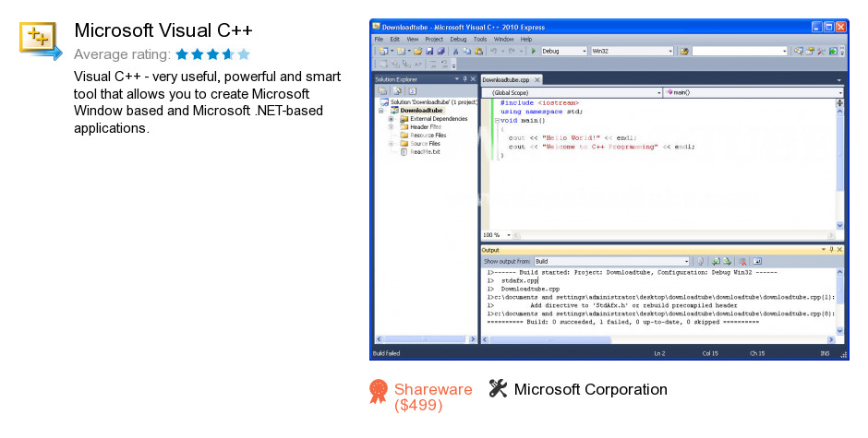Open the Debug configuration dropdown
The image size is (868, 438).
point(563,51)
